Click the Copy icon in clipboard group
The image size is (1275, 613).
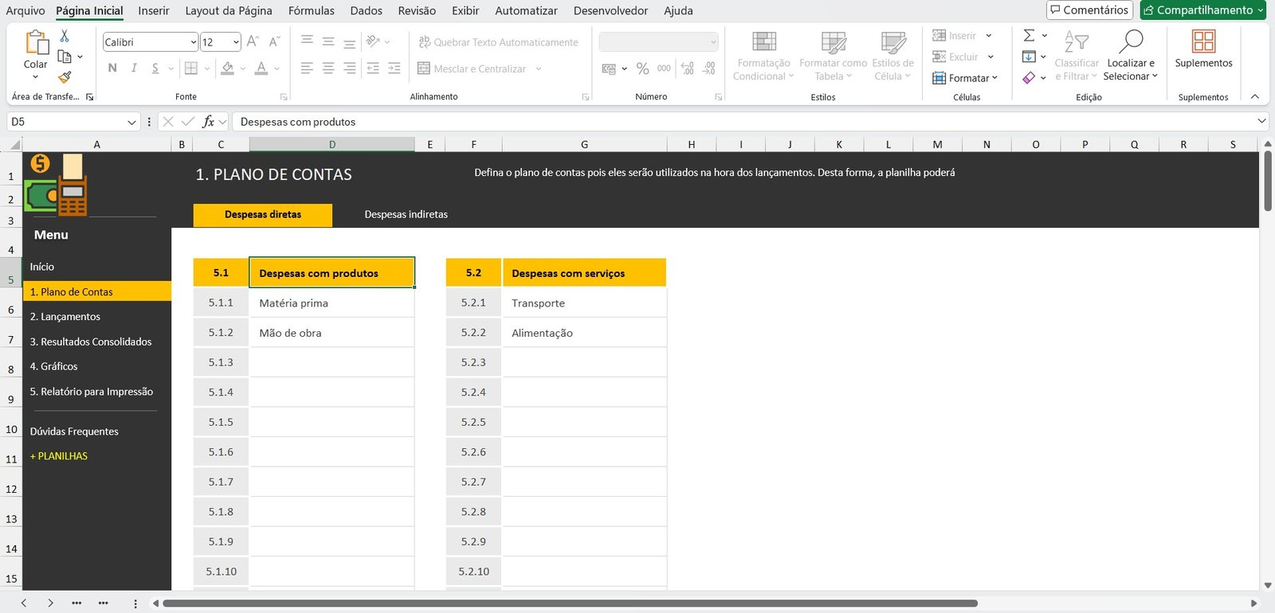65,57
